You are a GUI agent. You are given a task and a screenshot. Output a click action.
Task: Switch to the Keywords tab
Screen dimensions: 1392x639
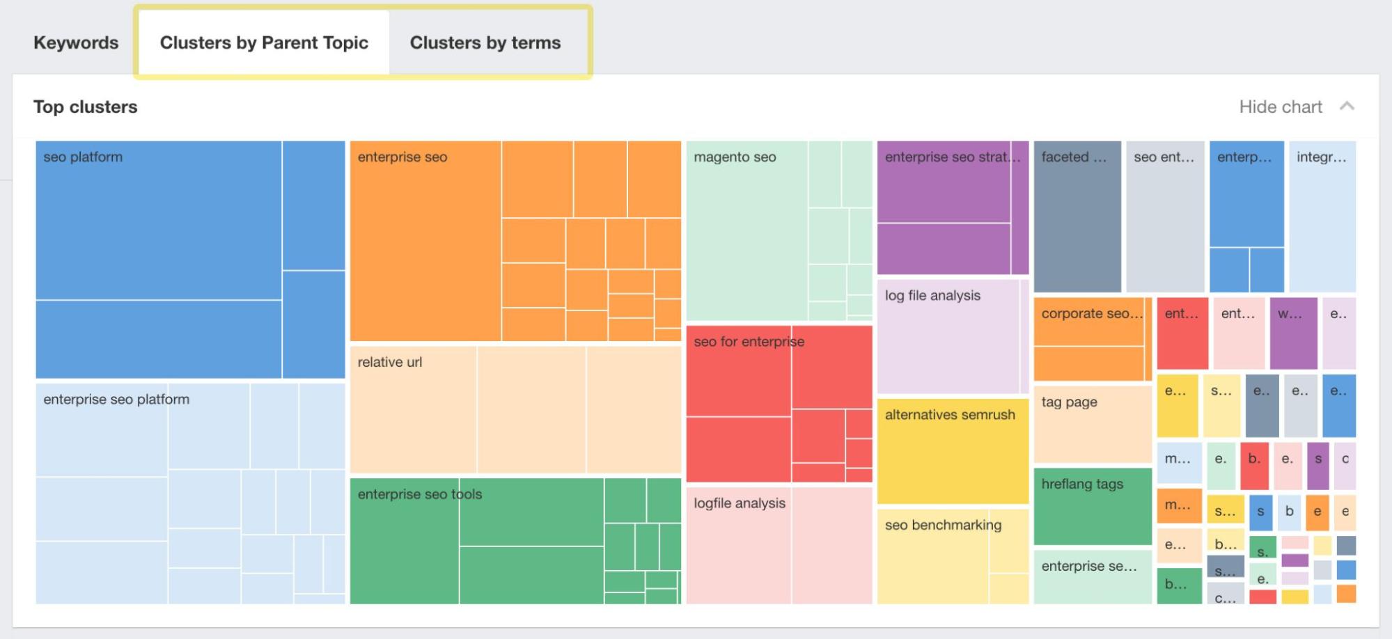click(x=75, y=42)
